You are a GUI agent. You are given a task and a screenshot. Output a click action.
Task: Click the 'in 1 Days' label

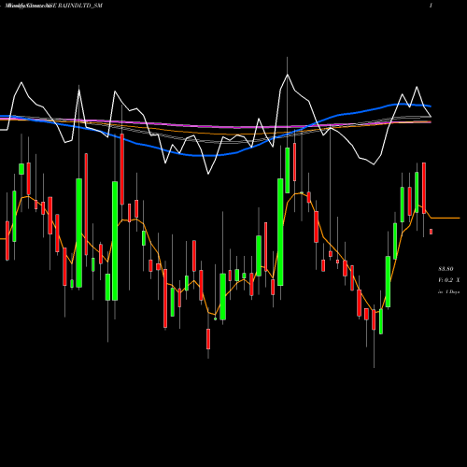(449, 292)
